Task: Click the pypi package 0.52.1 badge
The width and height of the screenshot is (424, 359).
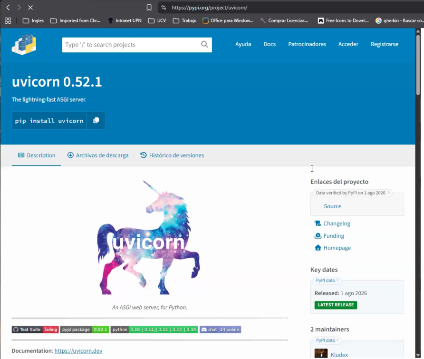Action: pos(85,330)
